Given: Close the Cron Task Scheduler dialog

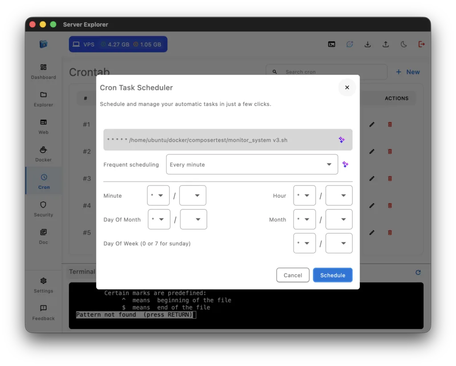Looking at the screenshot, I should pos(347,87).
